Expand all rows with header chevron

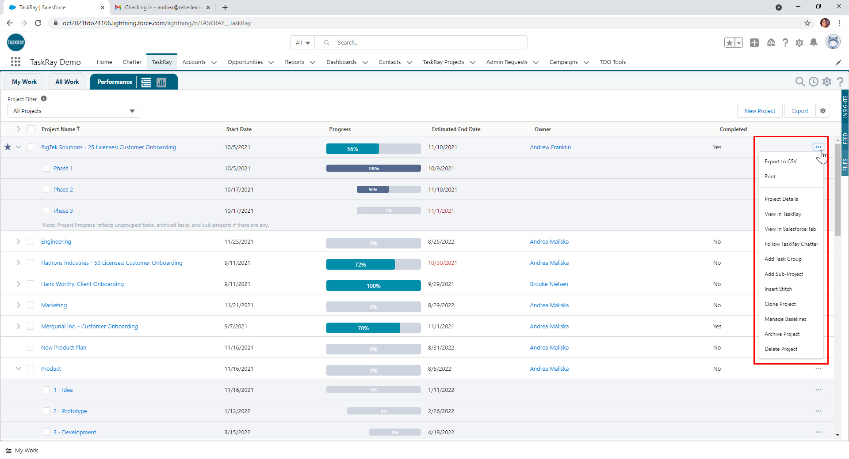[18, 129]
